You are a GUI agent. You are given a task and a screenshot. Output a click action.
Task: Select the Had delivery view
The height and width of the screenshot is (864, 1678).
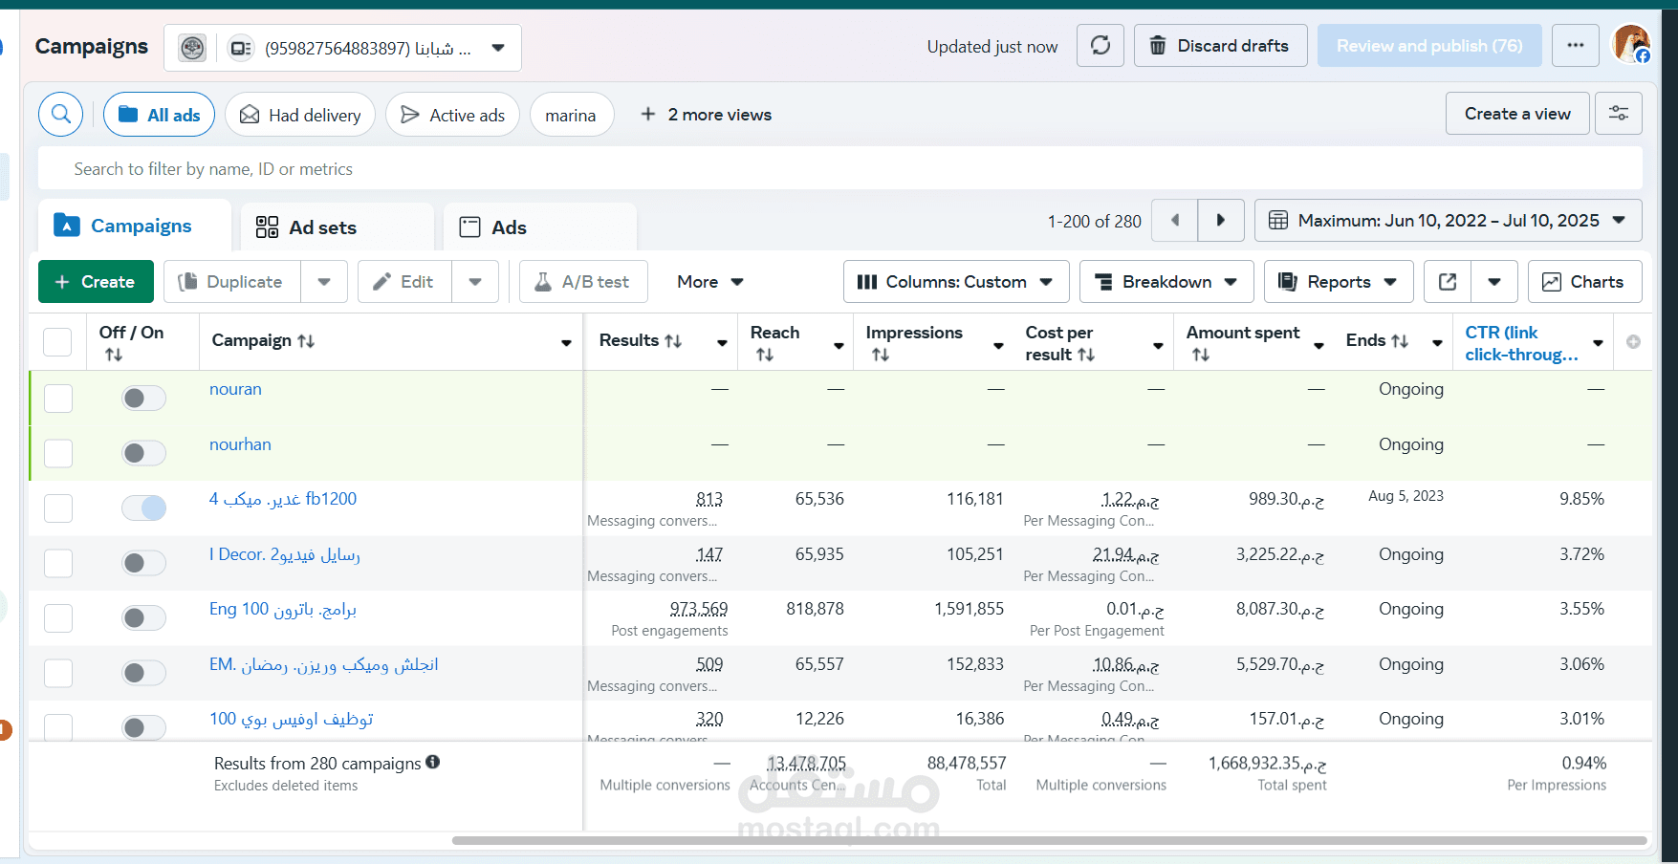pyautogui.click(x=300, y=115)
